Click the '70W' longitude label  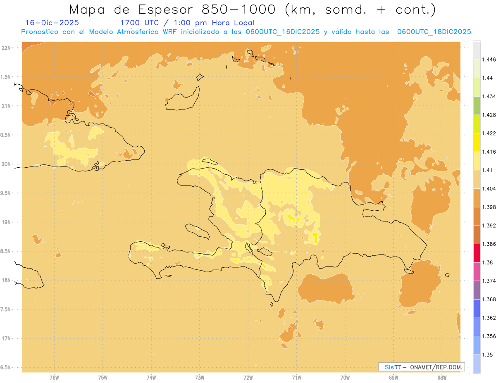(x=345, y=378)
